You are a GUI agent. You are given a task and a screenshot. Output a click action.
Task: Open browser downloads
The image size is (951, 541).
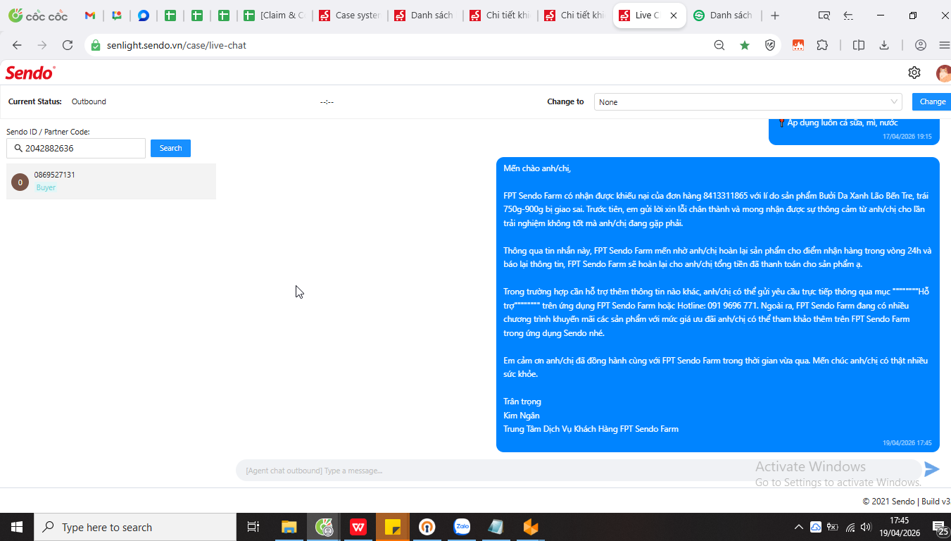tap(884, 45)
